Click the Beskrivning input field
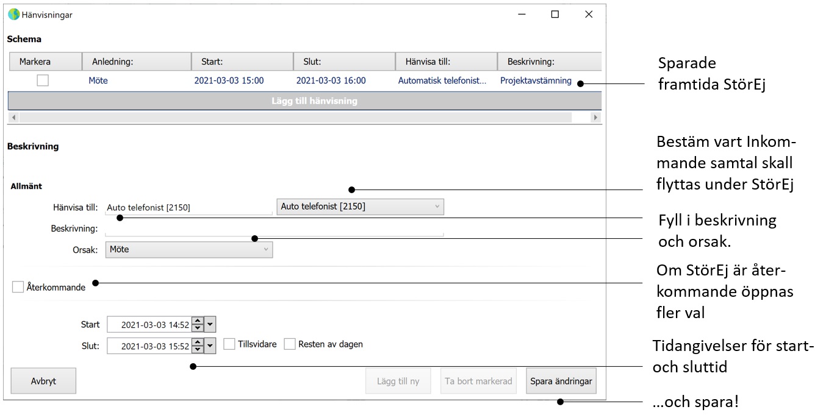Image resolution: width=826 pixels, height=415 pixels. (275, 229)
